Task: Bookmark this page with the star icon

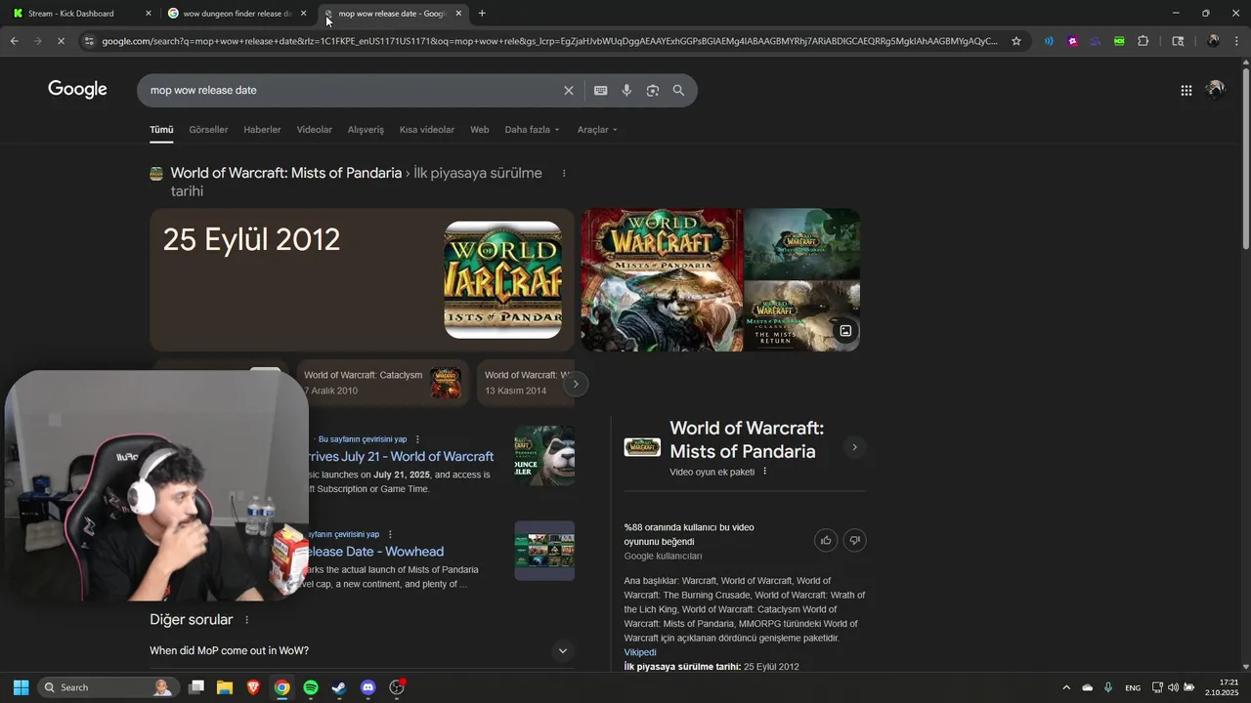Action: (x=1016, y=41)
